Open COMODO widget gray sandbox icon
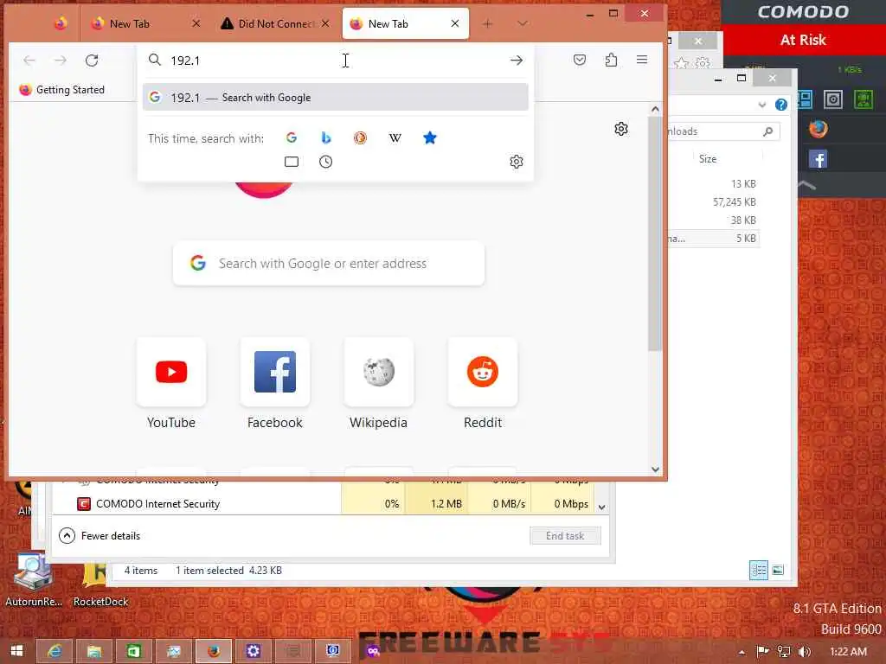The height and width of the screenshot is (664, 886). tap(833, 99)
